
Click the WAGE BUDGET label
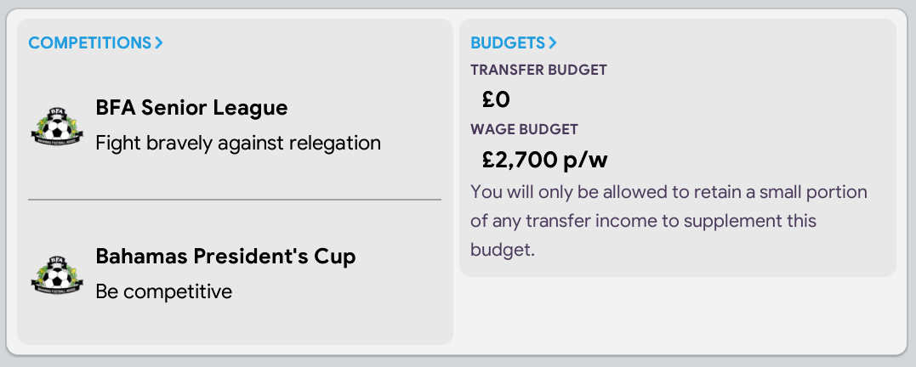click(524, 129)
